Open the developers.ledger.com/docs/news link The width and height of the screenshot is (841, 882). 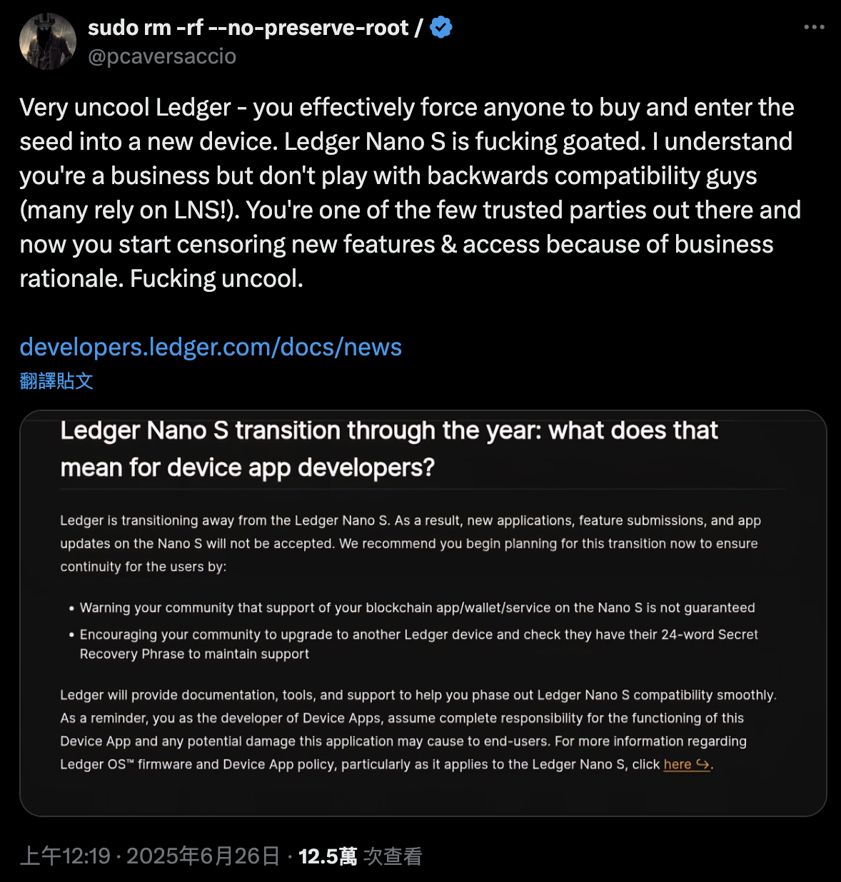point(210,348)
